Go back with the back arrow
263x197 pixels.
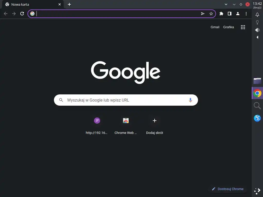6,14
